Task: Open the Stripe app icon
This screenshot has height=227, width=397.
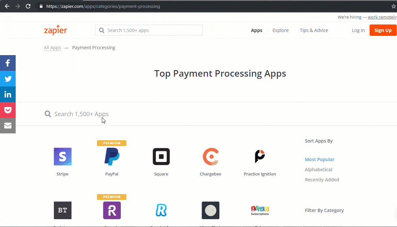Action: (63, 157)
